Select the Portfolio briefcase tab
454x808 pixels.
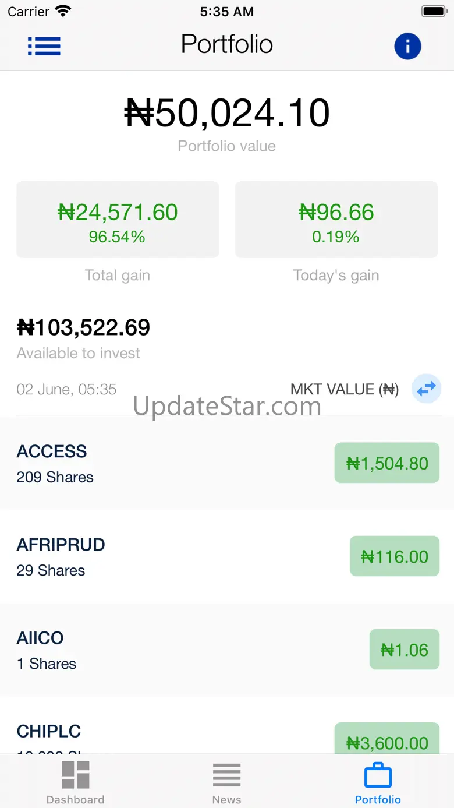pos(378,782)
